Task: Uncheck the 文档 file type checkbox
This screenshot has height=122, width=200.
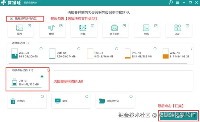Action: click(156, 26)
